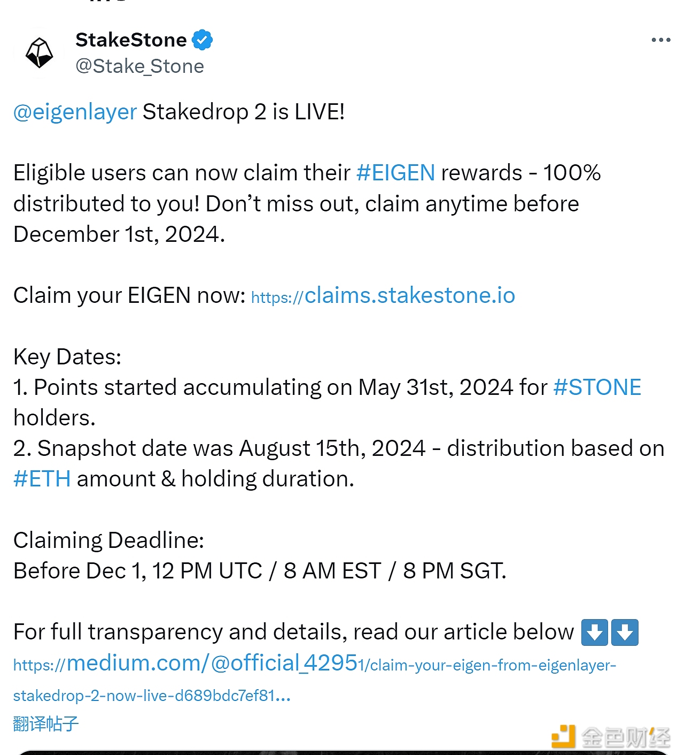Click the "Key Dates:" heading text
The width and height of the screenshot is (677, 755).
[x=67, y=357]
